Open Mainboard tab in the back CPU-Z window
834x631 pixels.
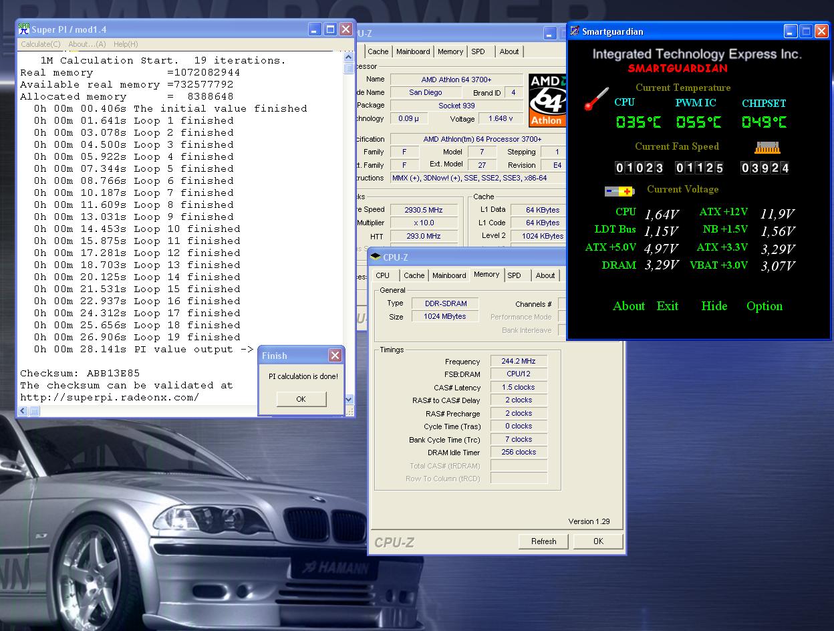[x=413, y=51]
